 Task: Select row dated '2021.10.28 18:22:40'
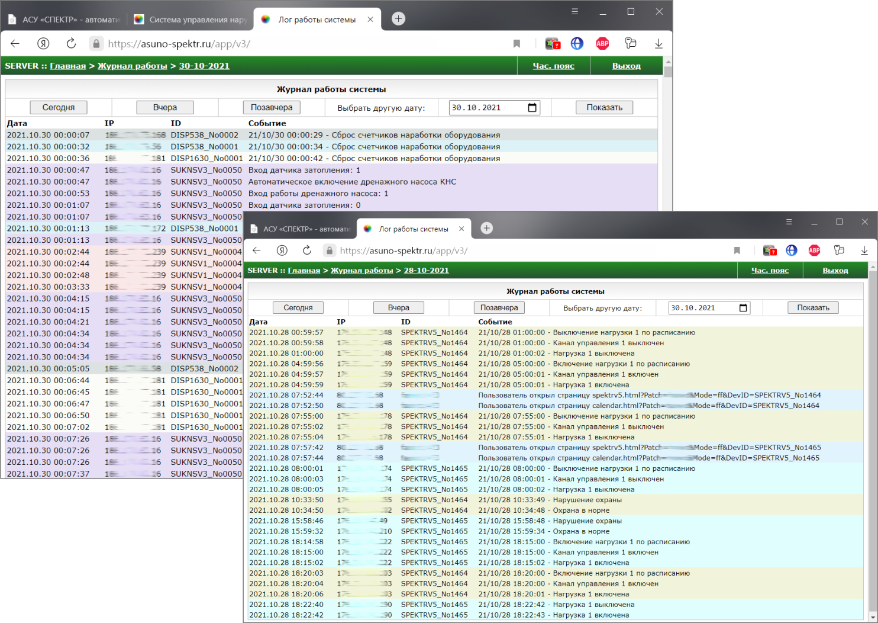[556, 605]
